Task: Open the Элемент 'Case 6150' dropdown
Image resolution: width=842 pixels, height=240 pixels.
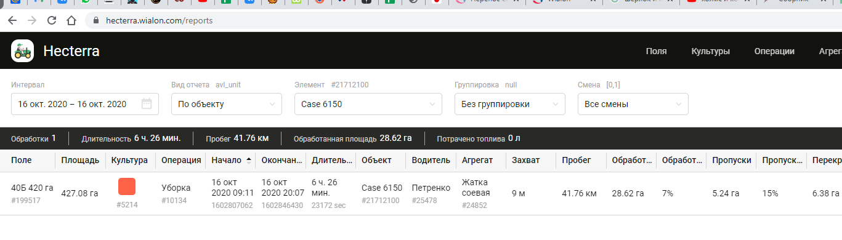Action: (368, 104)
